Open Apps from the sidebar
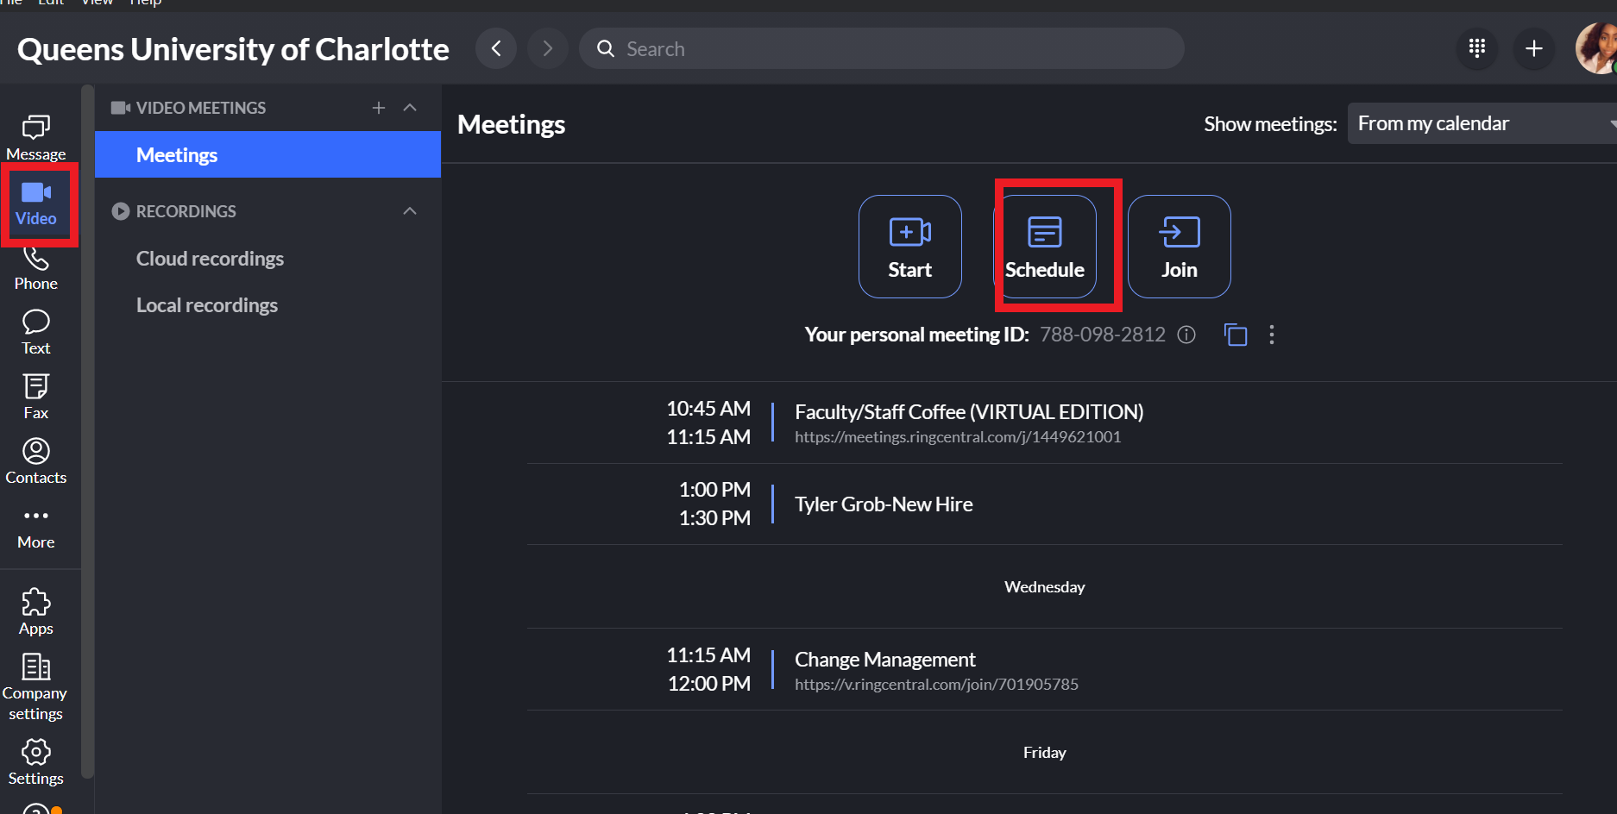Screen dimensions: 1617x814 [x=36, y=612]
